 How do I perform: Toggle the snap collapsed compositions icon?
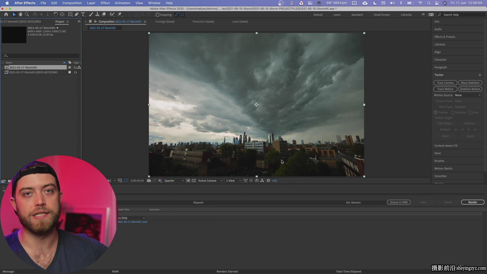pos(182,15)
